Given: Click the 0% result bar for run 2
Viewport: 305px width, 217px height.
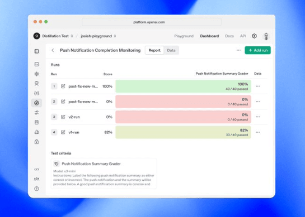Looking at the screenshot, I should tap(183, 102).
